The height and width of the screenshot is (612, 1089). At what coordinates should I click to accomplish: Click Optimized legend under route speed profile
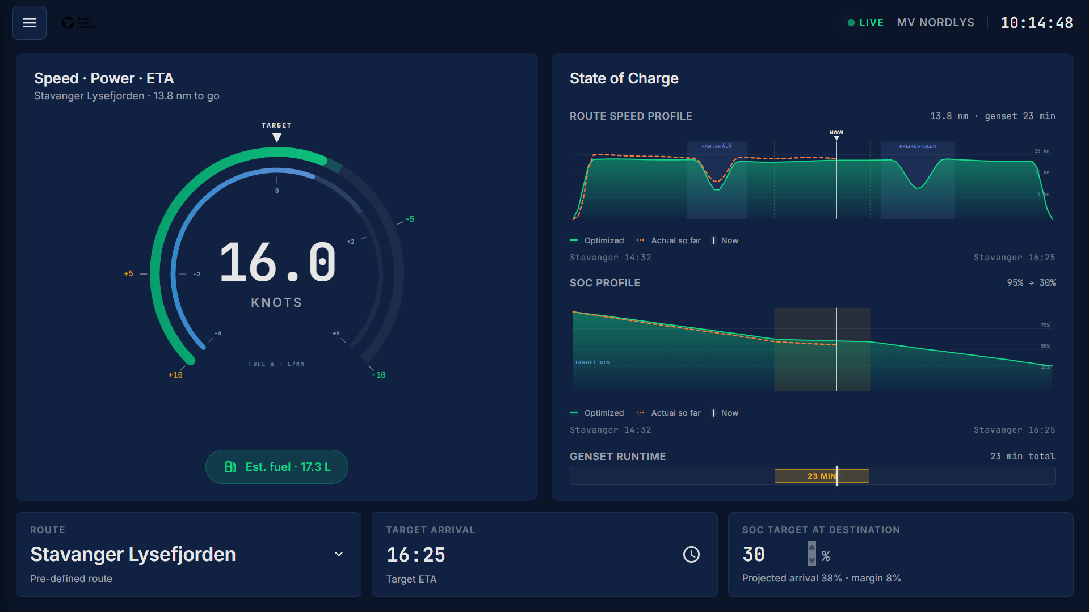[x=597, y=240]
